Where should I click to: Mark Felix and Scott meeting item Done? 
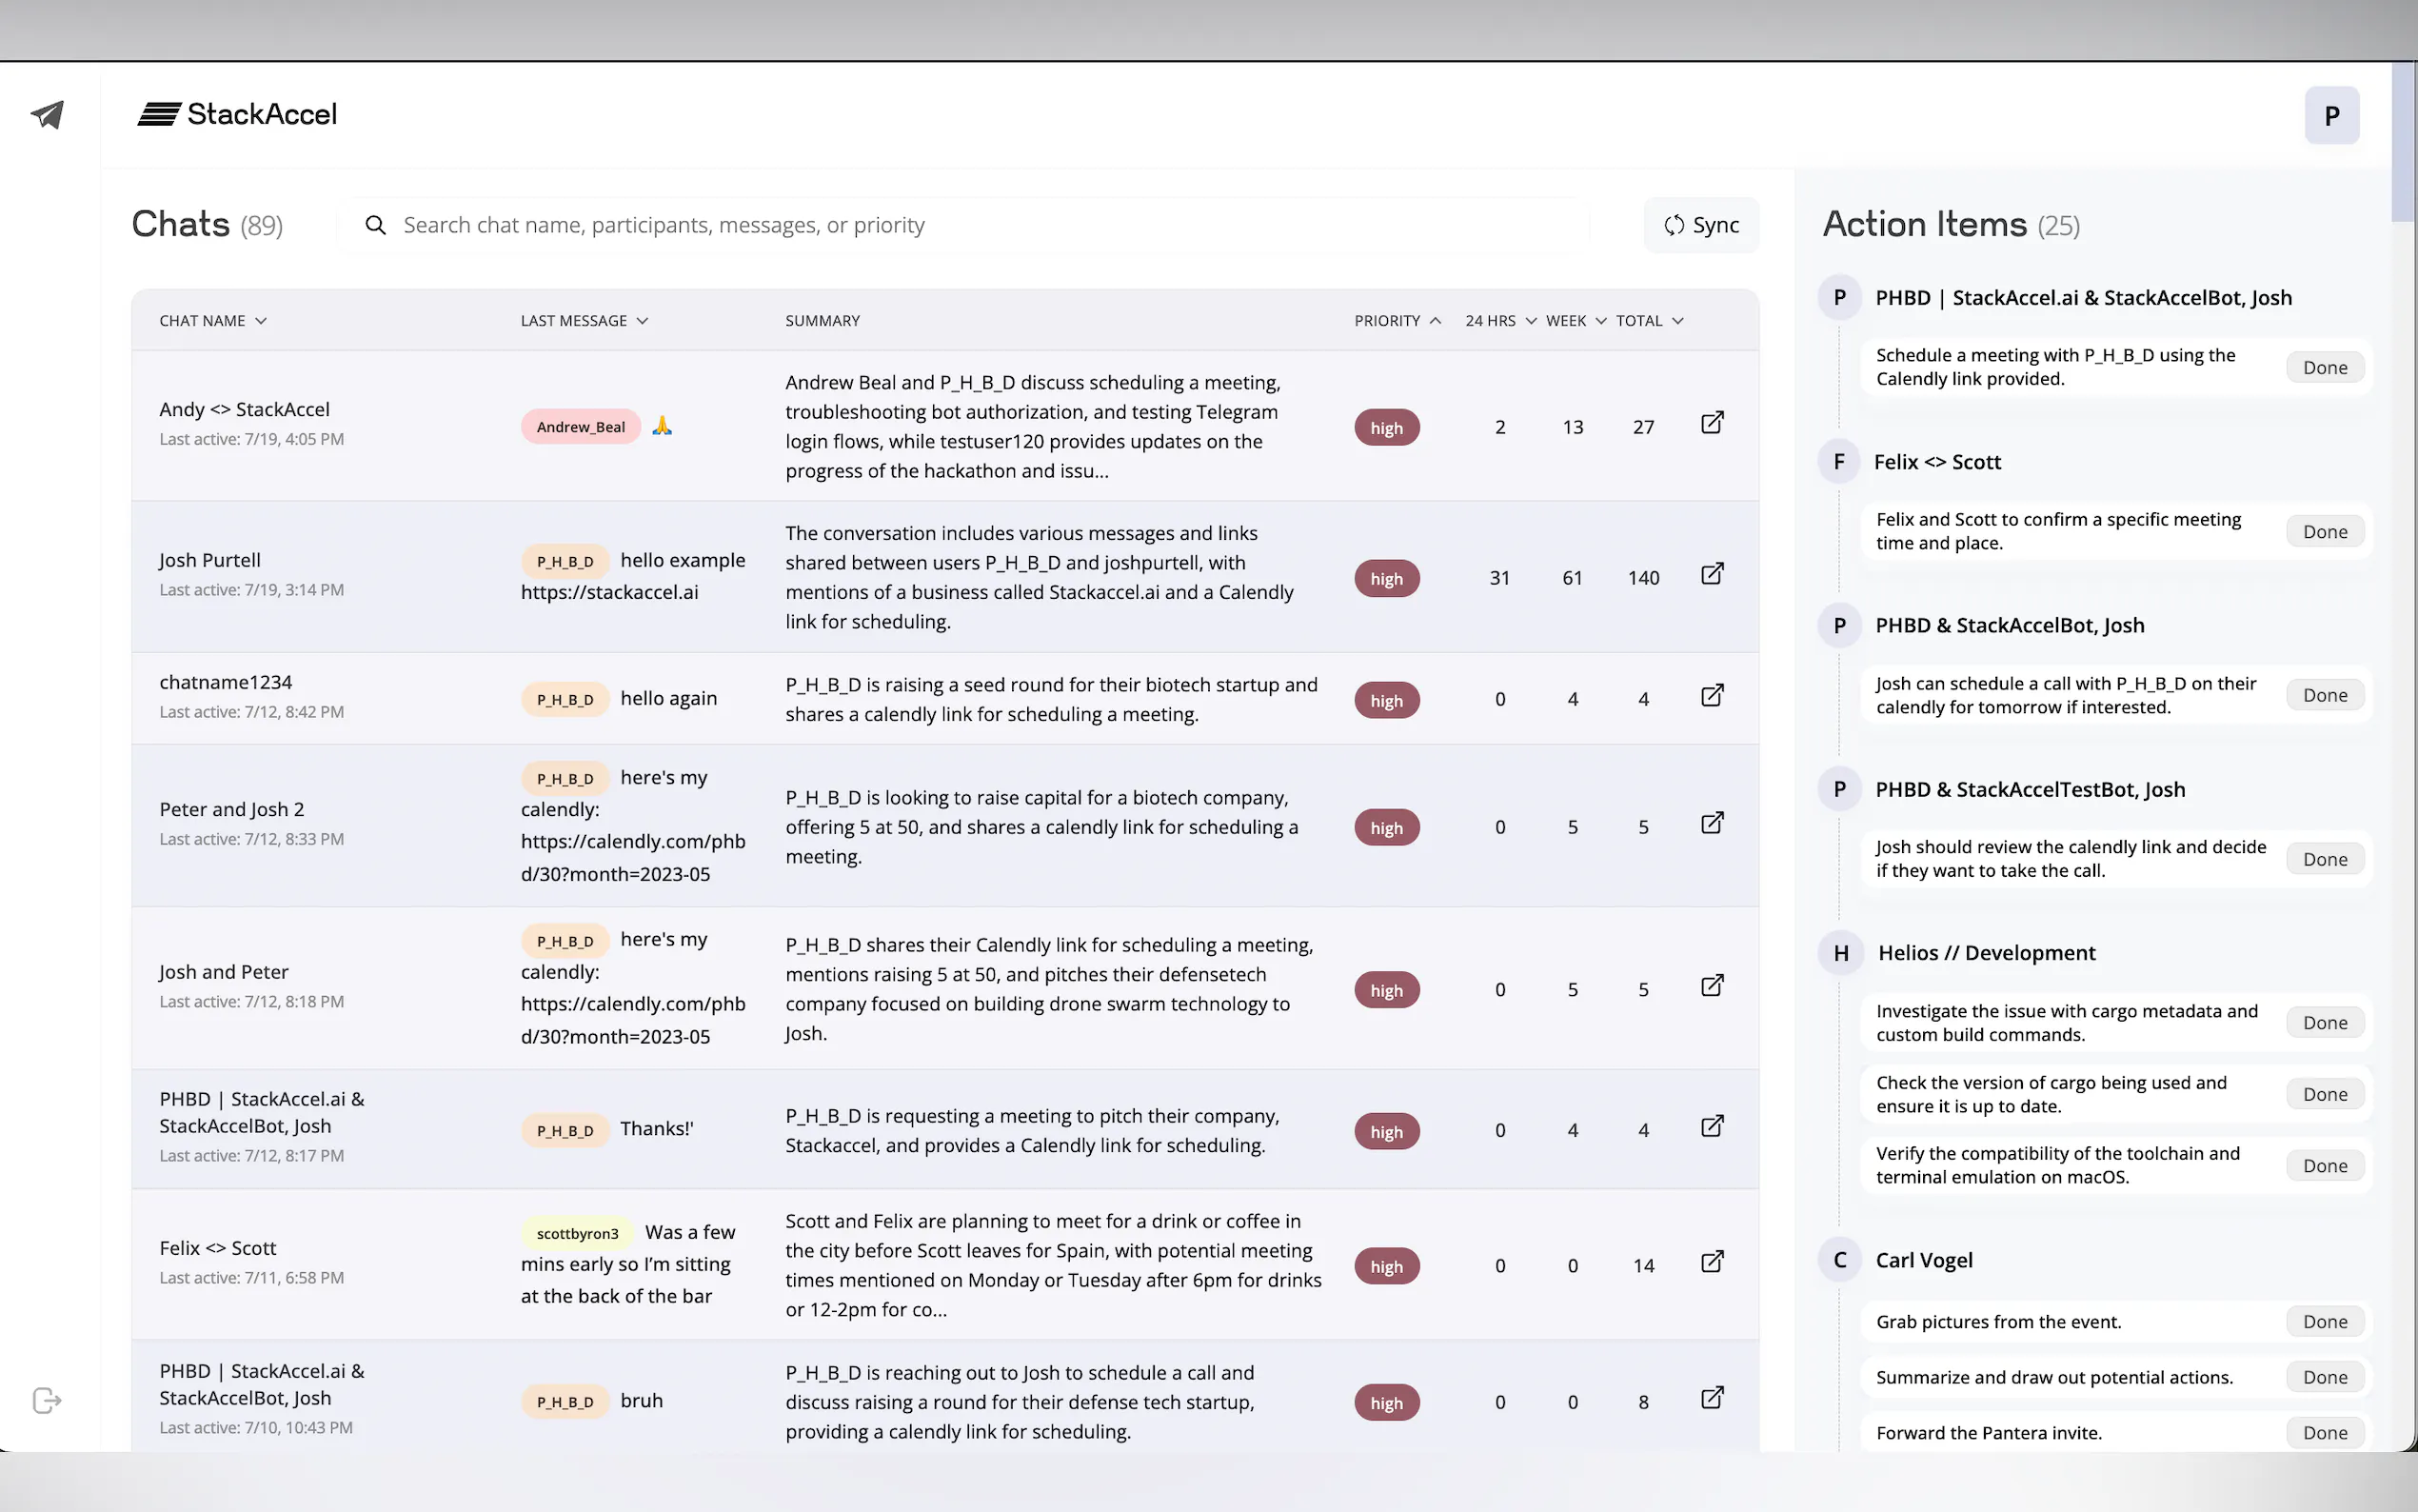coord(2324,532)
